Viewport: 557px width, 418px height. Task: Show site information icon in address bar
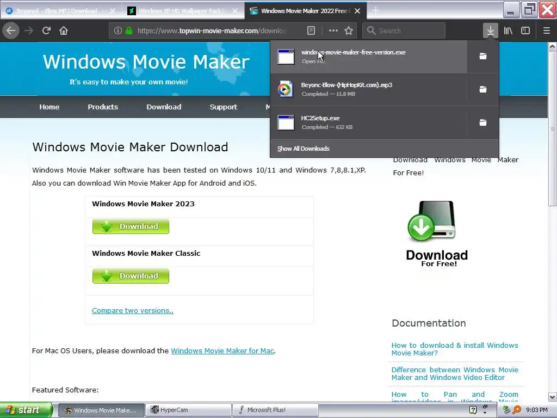tap(117, 30)
